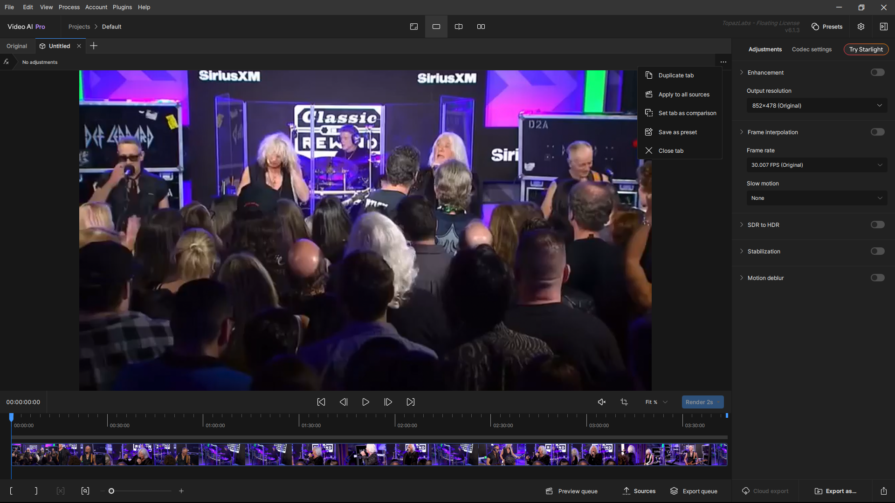Open the File menu
Image resolution: width=895 pixels, height=503 pixels.
9,7
